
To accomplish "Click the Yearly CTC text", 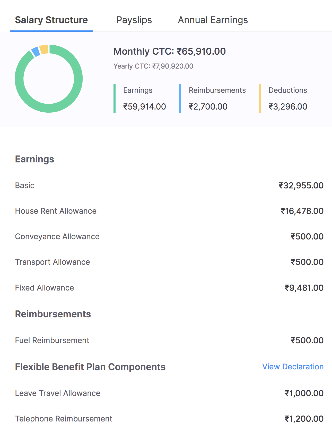I will (x=153, y=66).
